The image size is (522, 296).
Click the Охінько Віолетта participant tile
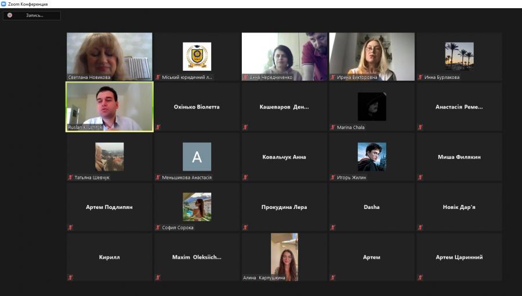click(197, 107)
